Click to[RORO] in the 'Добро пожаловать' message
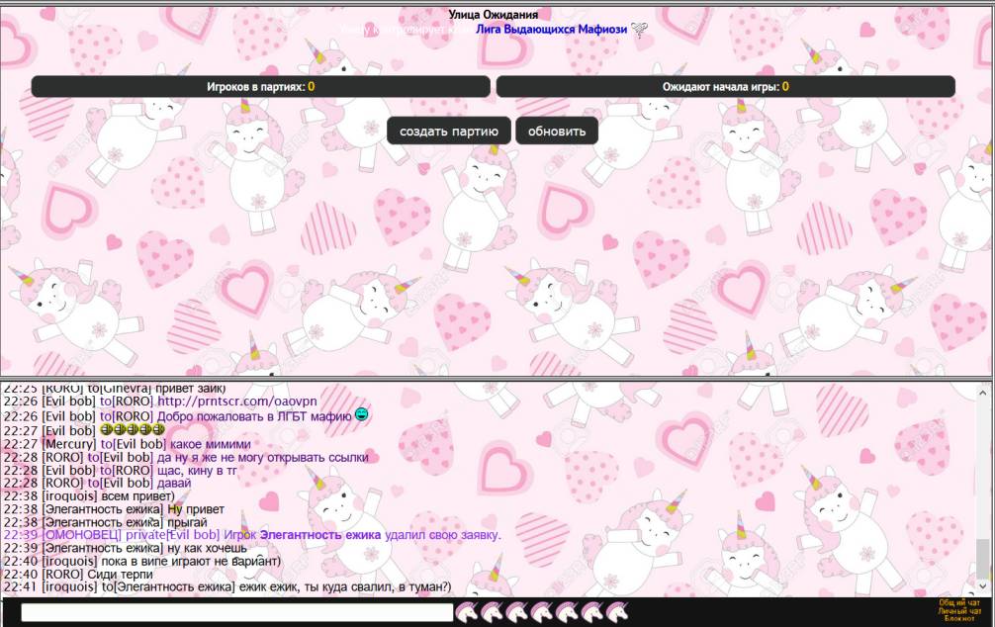The width and height of the screenshot is (995, 627). (x=127, y=416)
